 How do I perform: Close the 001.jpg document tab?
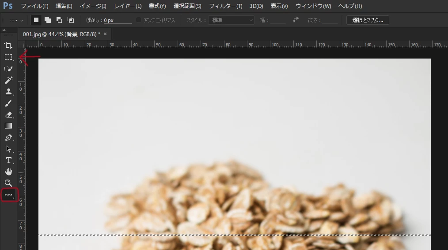coord(105,34)
